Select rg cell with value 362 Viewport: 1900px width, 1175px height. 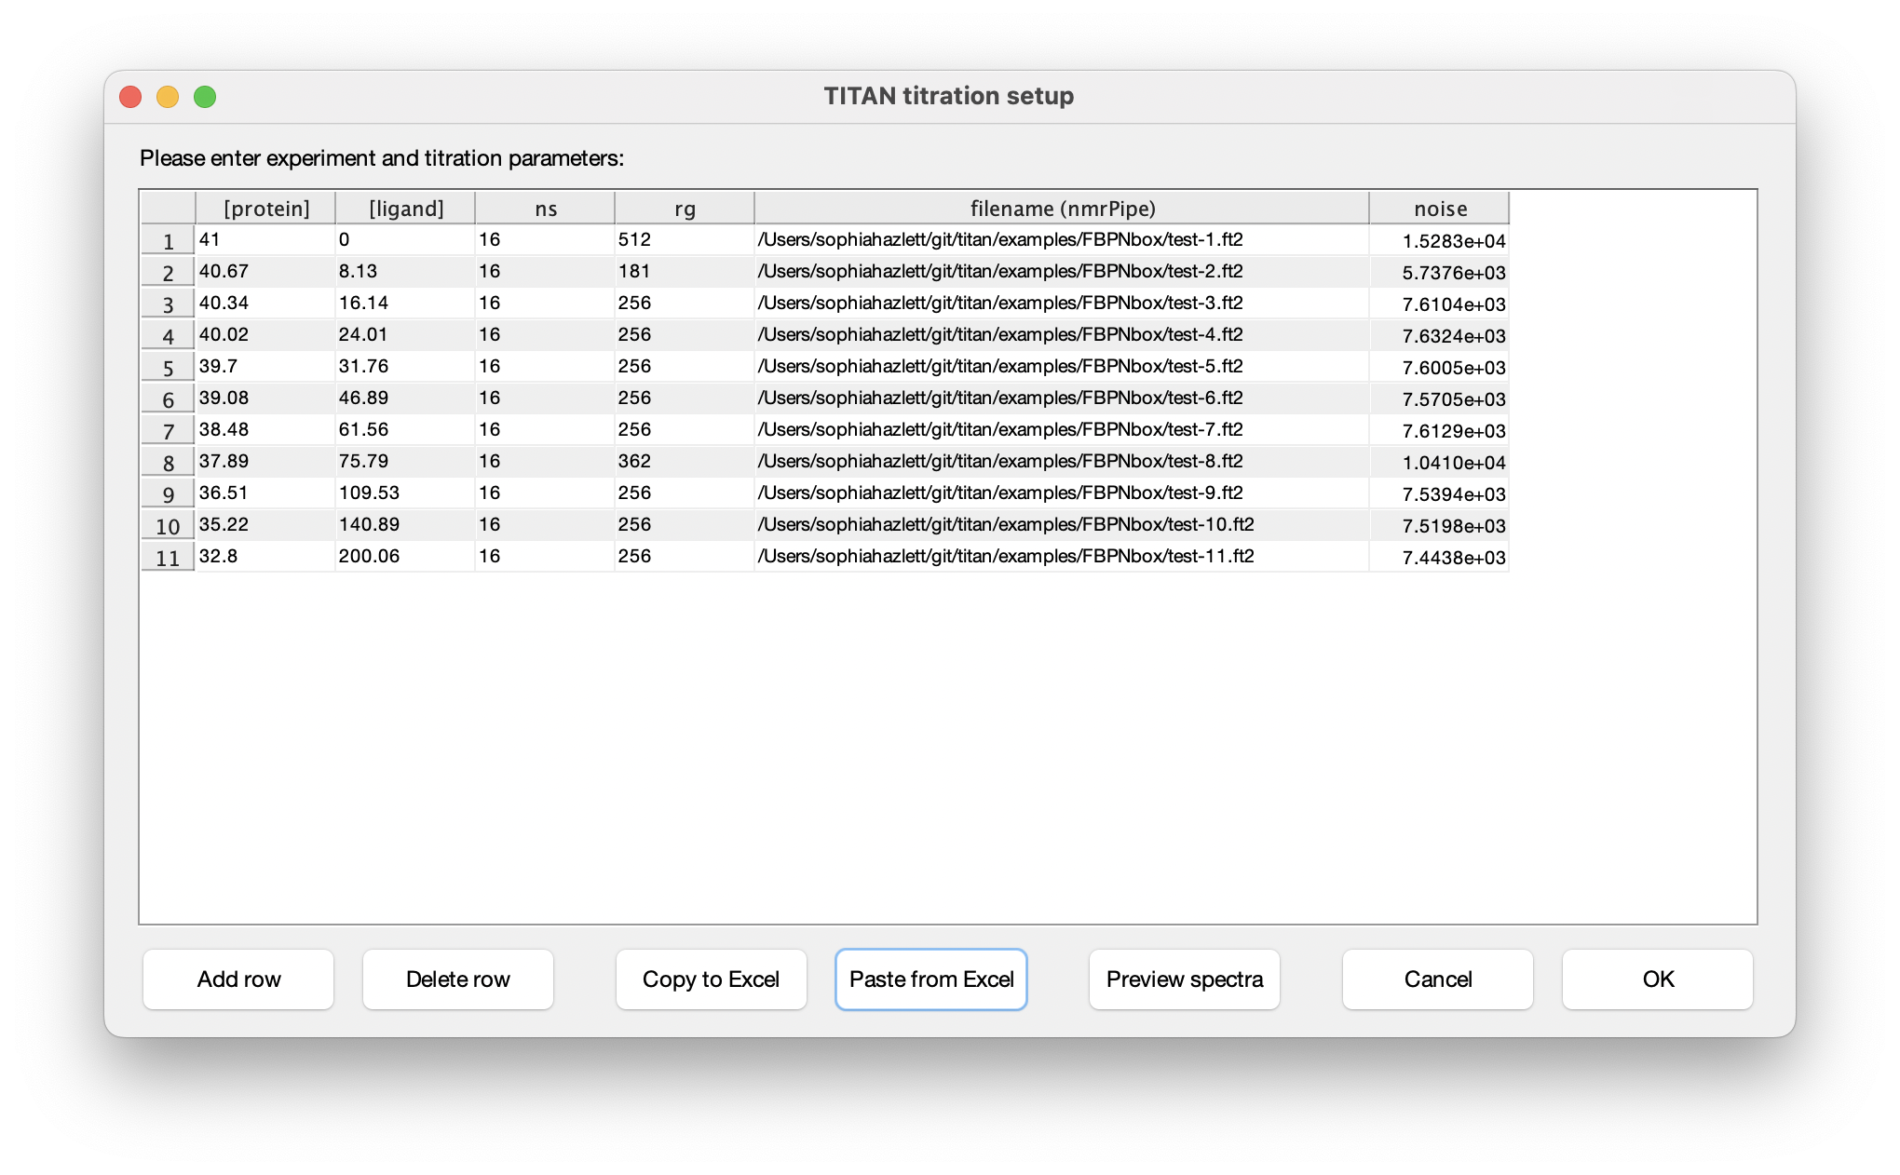pos(685,461)
